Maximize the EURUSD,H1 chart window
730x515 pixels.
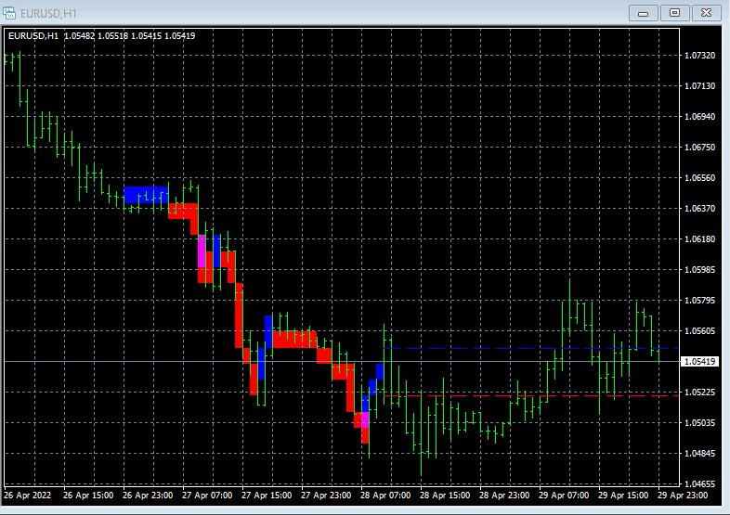(x=674, y=13)
